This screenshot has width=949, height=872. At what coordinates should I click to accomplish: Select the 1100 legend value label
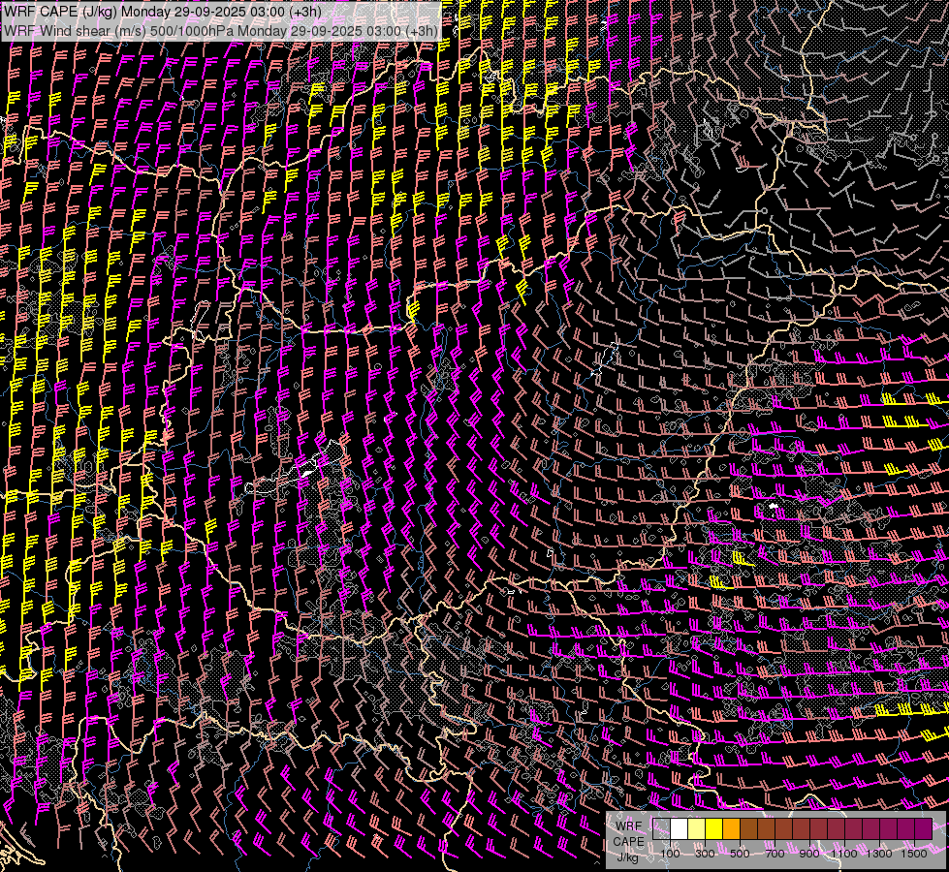[844, 854]
